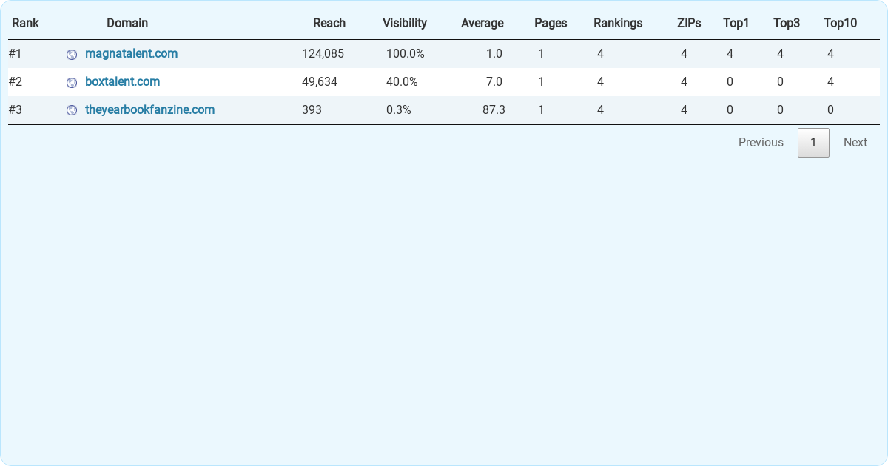Sort table by Top10 column header
The image size is (888, 466).
point(841,23)
